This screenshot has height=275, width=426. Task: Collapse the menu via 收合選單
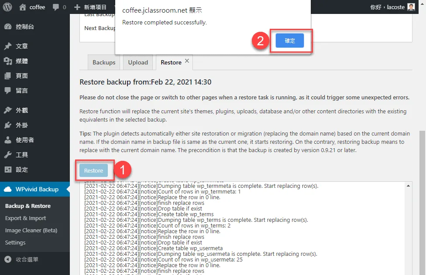coord(27,260)
